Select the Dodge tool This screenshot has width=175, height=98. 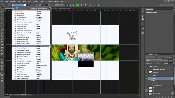coord(2,51)
